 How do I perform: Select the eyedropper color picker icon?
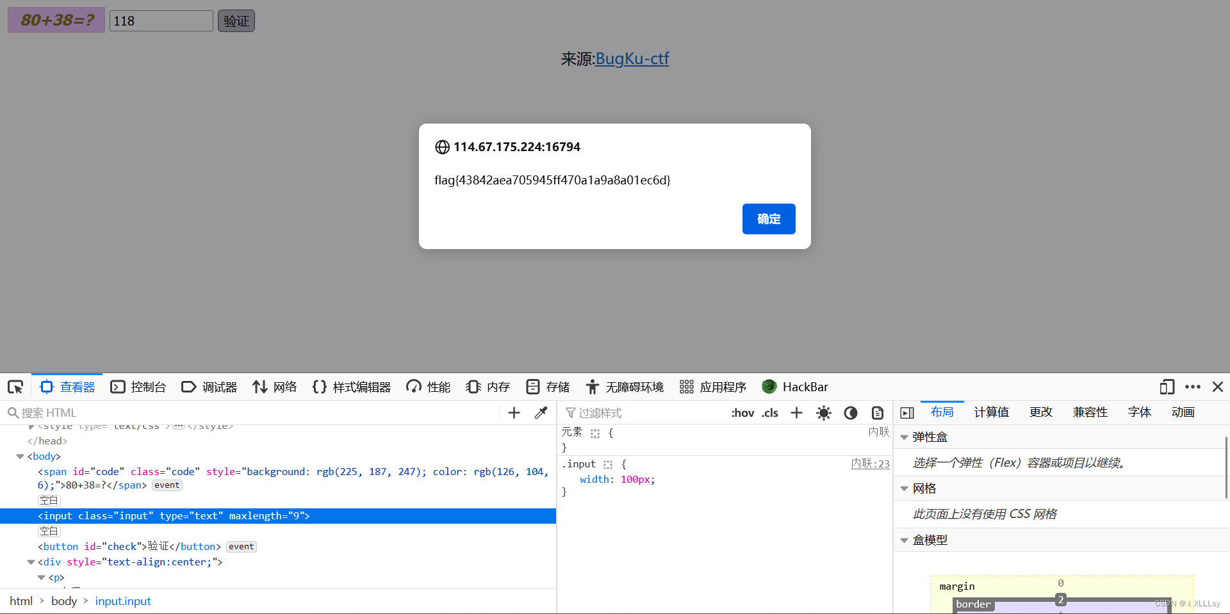541,413
